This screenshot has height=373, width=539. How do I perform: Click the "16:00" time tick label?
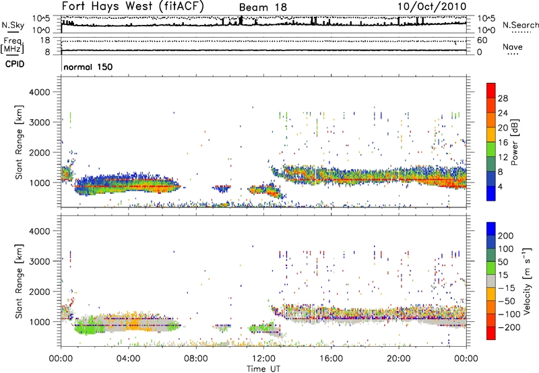(x=331, y=359)
